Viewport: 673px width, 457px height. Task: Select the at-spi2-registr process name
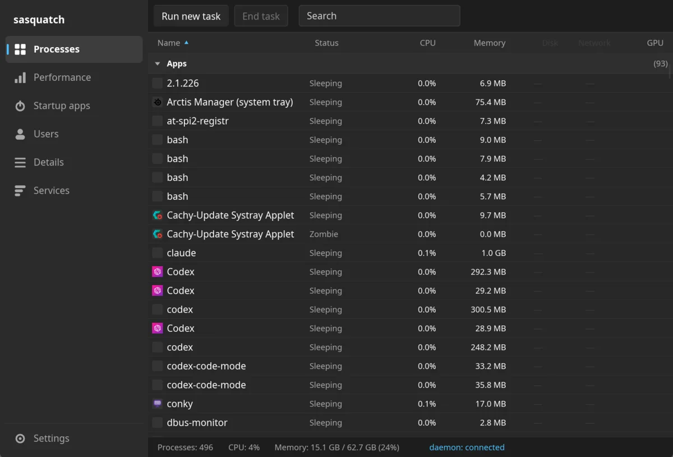click(197, 121)
